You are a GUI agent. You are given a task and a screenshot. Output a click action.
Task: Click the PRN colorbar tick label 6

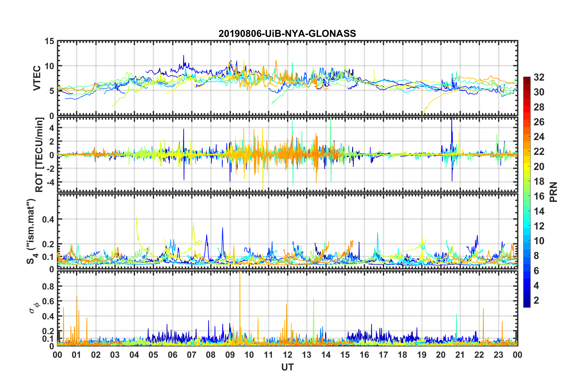coord(536,271)
